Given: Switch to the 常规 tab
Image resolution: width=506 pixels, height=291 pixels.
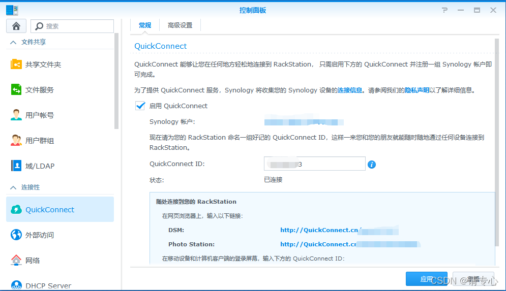Looking at the screenshot, I should [145, 25].
